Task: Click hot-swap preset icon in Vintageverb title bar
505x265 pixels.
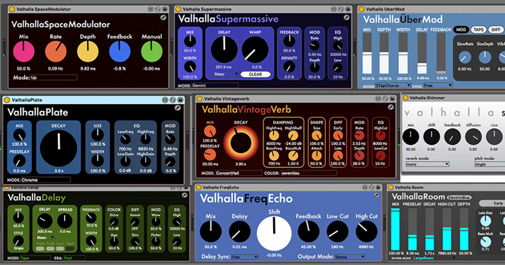Action: click(385, 99)
